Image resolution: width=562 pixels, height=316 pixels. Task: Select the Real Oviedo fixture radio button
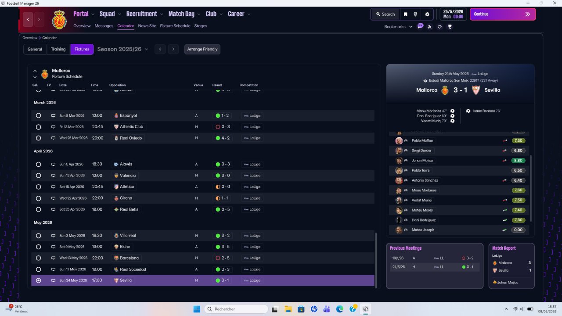coord(39,138)
